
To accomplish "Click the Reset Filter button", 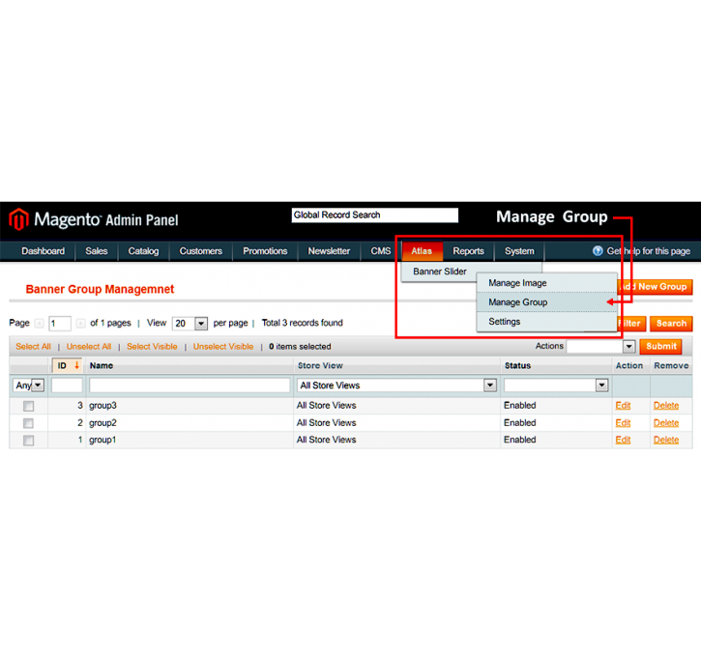I will 631,324.
